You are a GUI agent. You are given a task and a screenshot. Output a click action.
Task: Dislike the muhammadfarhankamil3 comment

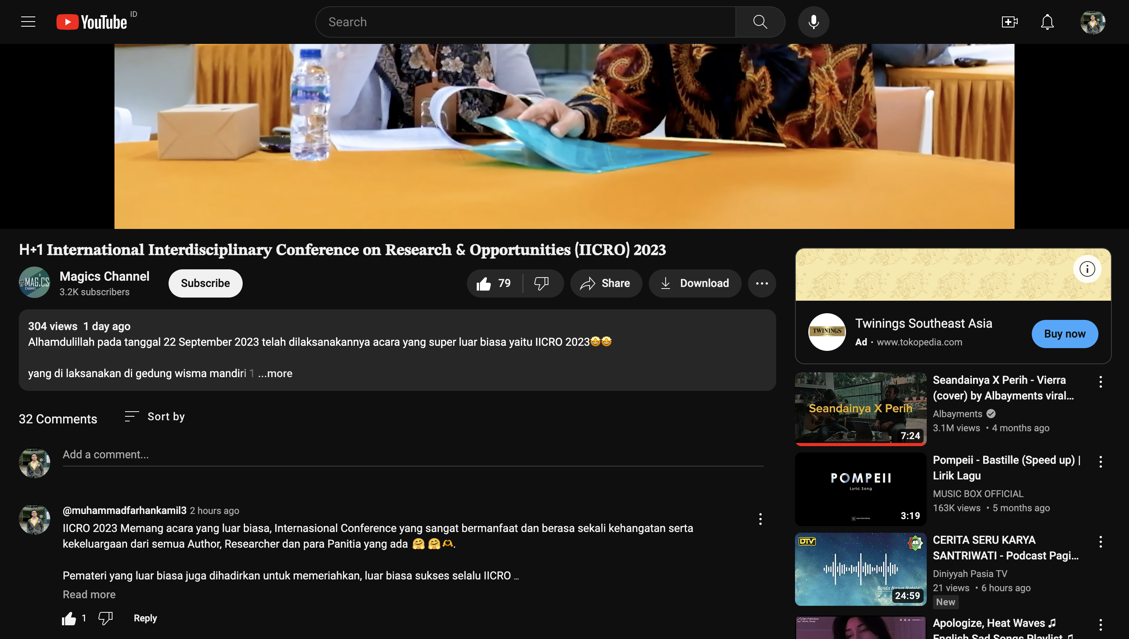(x=105, y=618)
